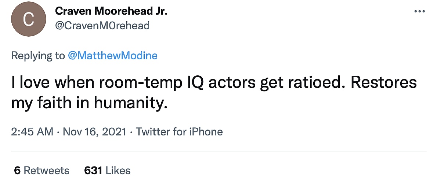Viewport: 437px width, 187px height.
Task: Click the 'Replying to' label
Action: pyautogui.click(x=38, y=56)
